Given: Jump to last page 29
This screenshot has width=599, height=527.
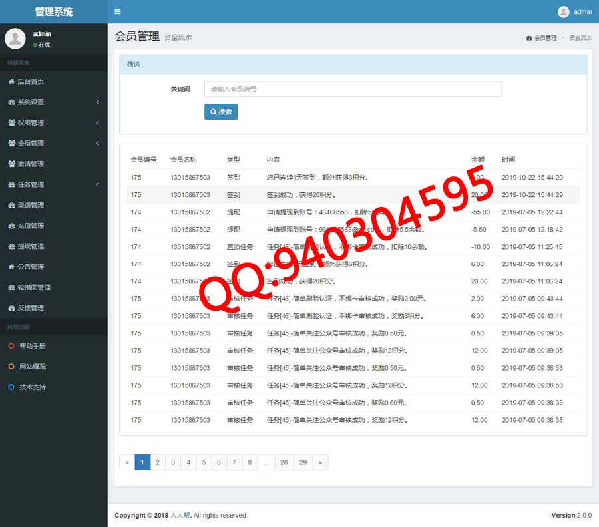Looking at the screenshot, I should pos(303,462).
